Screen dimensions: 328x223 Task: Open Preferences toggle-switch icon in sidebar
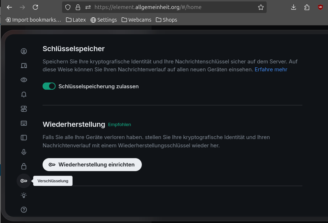pyautogui.click(x=24, y=109)
